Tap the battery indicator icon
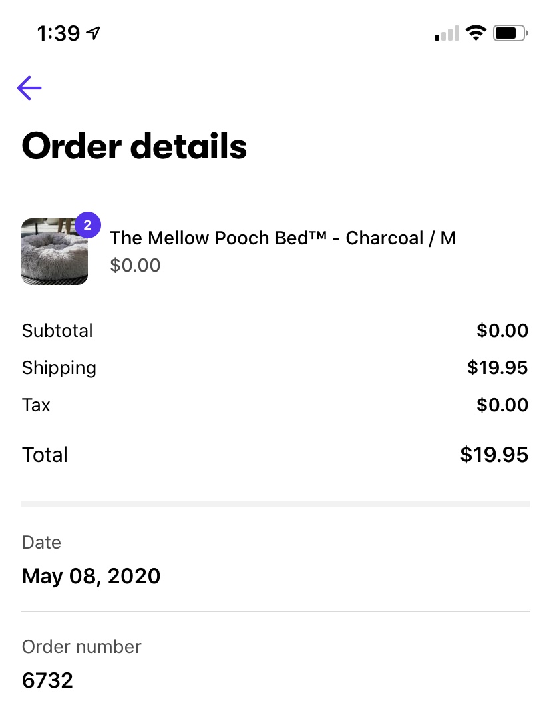This screenshot has width=551, height=711. (510, 33)
